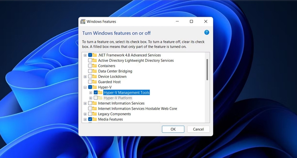Expand the Legacy Components node
The height and width of the screenshot is (158, 297).
pos(85,114)
